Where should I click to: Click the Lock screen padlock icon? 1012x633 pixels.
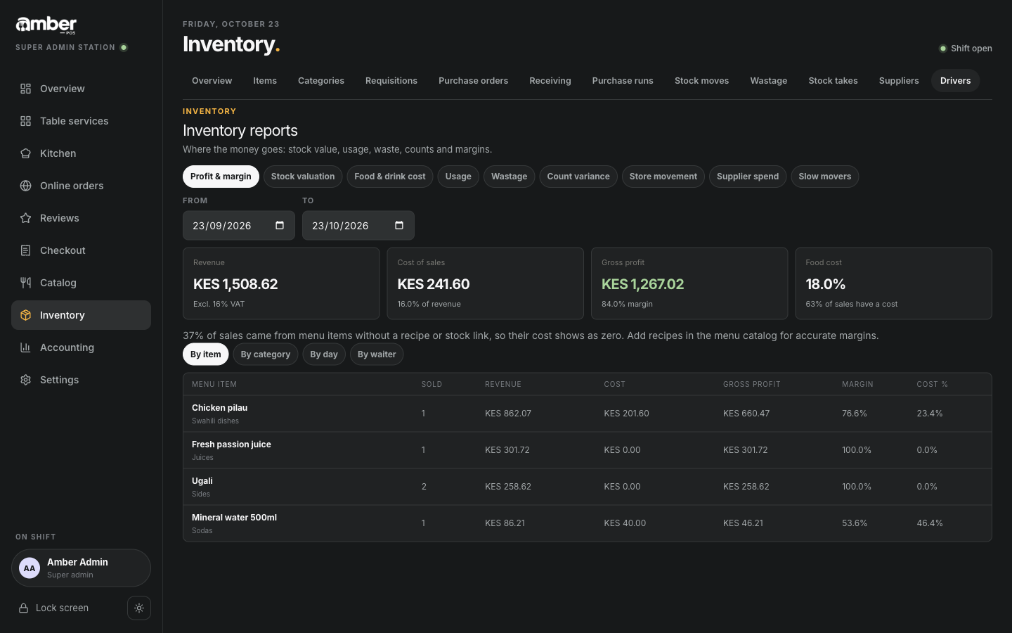[x=23, y=608]
